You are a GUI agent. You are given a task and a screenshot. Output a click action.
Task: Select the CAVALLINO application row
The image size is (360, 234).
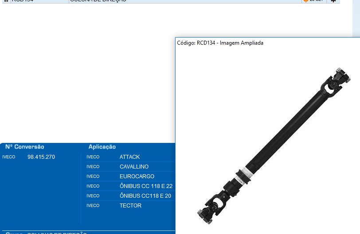coord(134,167)
